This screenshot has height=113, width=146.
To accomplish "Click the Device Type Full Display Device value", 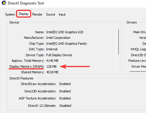I will [59, 55].
